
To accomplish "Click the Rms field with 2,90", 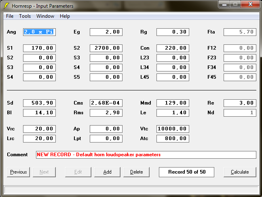I will point(106,113).
